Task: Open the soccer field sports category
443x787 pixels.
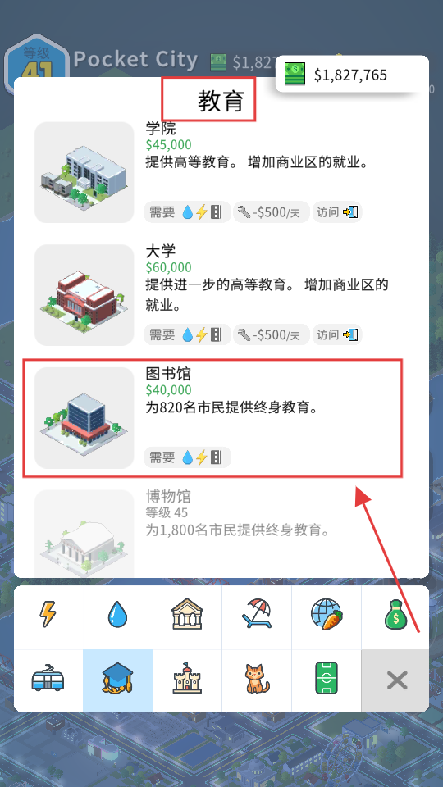Action: (327, 680)
